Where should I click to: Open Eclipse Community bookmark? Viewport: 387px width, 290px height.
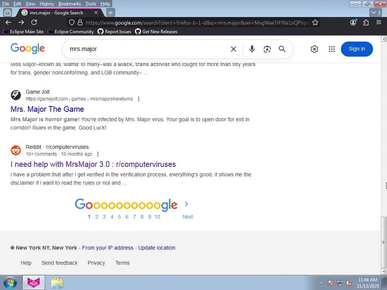(71, 32)
